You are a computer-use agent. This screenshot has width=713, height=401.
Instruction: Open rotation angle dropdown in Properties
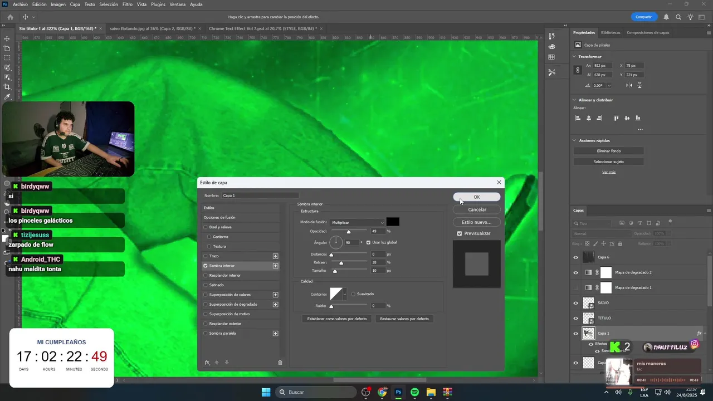pos(609,85)
